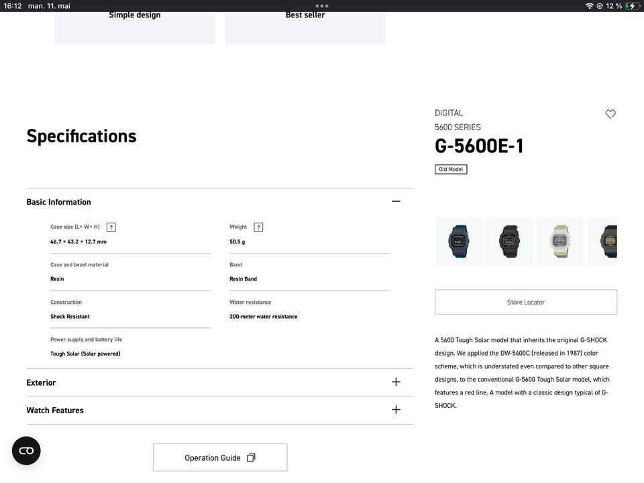The width and height of the screenshot is (644, 483).
Task: Click the Construction label
Action: pyautogui.click(x=66, y=302)
